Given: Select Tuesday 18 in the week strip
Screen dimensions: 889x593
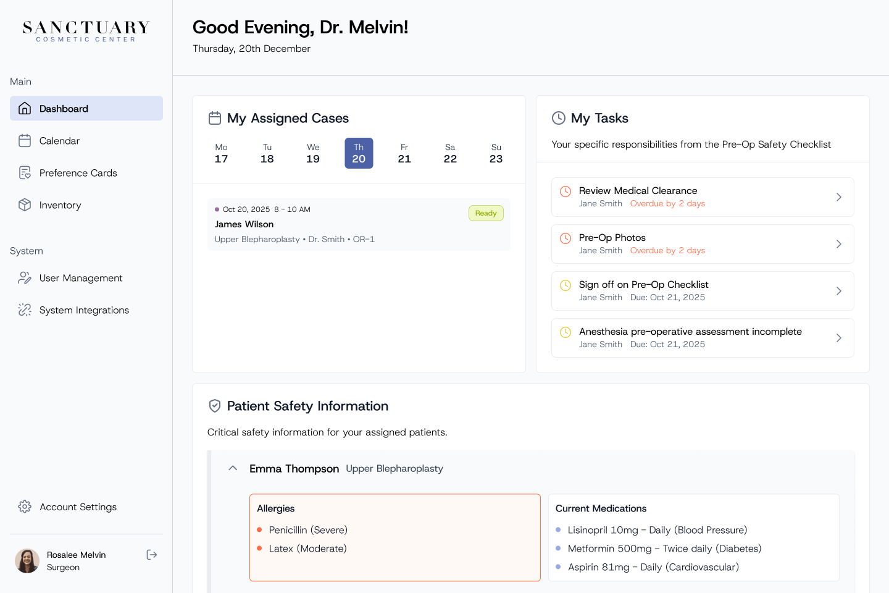Looking at the screenshot, I should [267, 153].
